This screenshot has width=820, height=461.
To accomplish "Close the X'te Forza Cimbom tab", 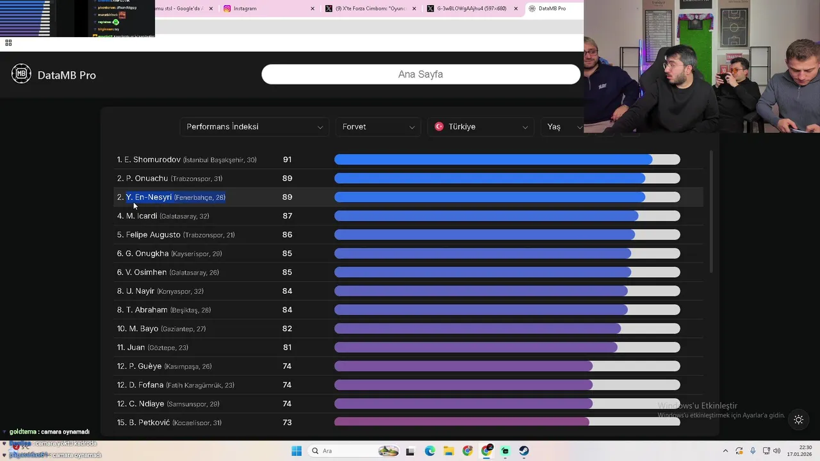I will coord(414,8).
